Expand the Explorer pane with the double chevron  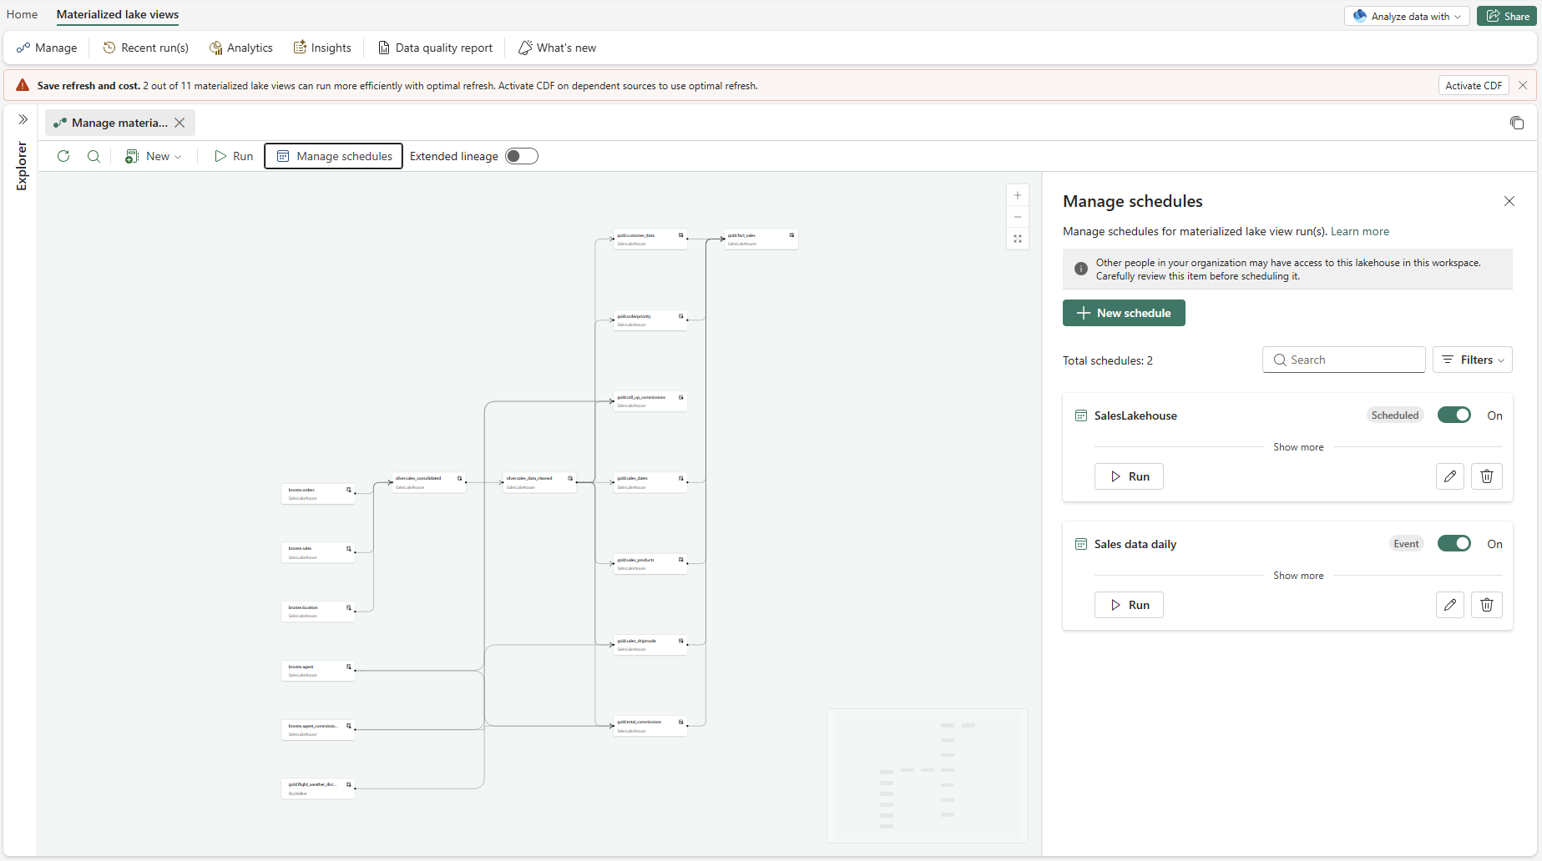(x=23, y=119)
